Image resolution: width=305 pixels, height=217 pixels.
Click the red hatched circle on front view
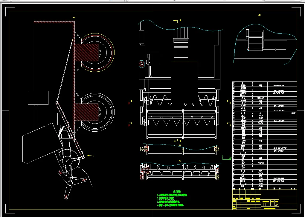point(142,64)
